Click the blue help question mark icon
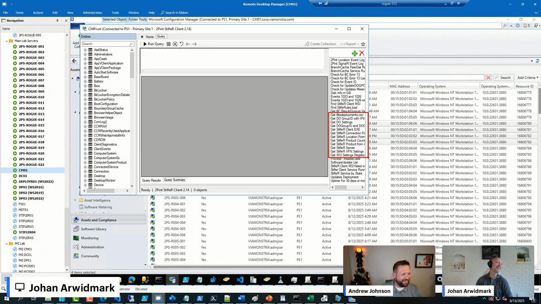This screenshot has width=541, height=304. click(518, 26)
